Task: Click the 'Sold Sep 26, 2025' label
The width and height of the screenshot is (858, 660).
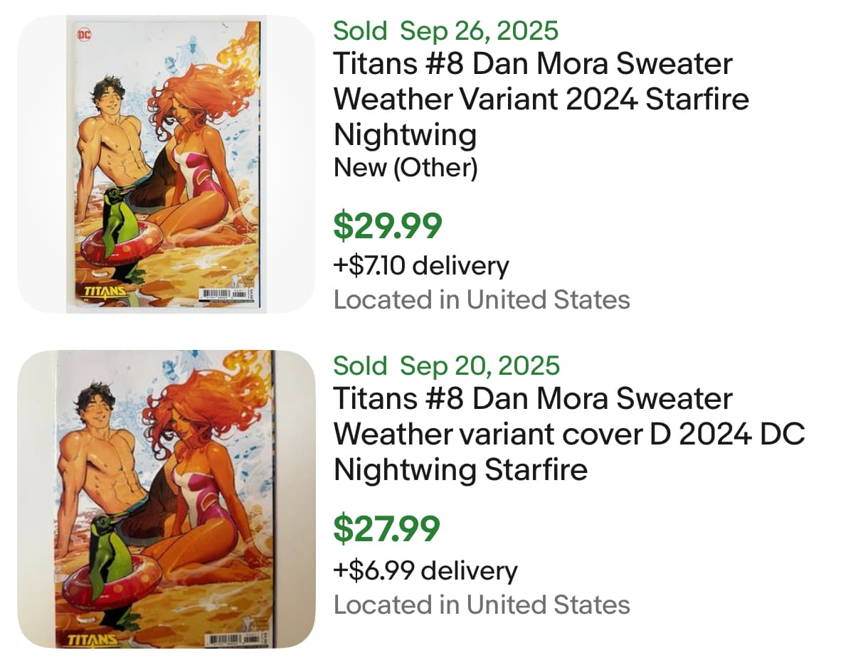Action: point(446,31)
